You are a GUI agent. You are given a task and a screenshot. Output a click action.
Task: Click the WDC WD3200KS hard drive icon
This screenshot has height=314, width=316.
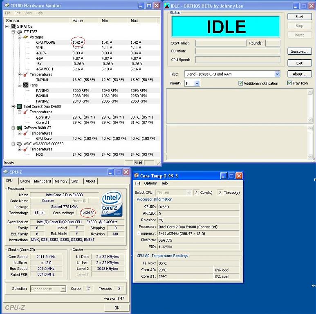[19, 144]
